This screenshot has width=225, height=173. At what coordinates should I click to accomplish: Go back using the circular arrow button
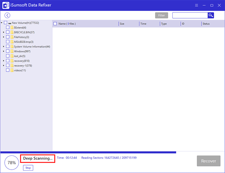(7, 15)
